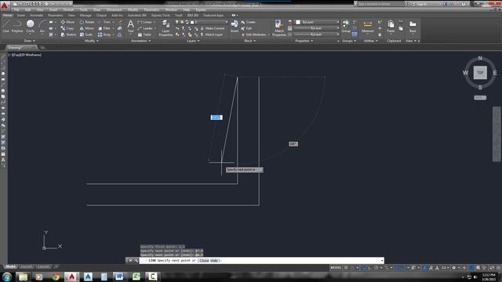Choose the Leader annotation tool
Image resolution: width=502 pixels, height=282 pixels.
click(146, 28)
